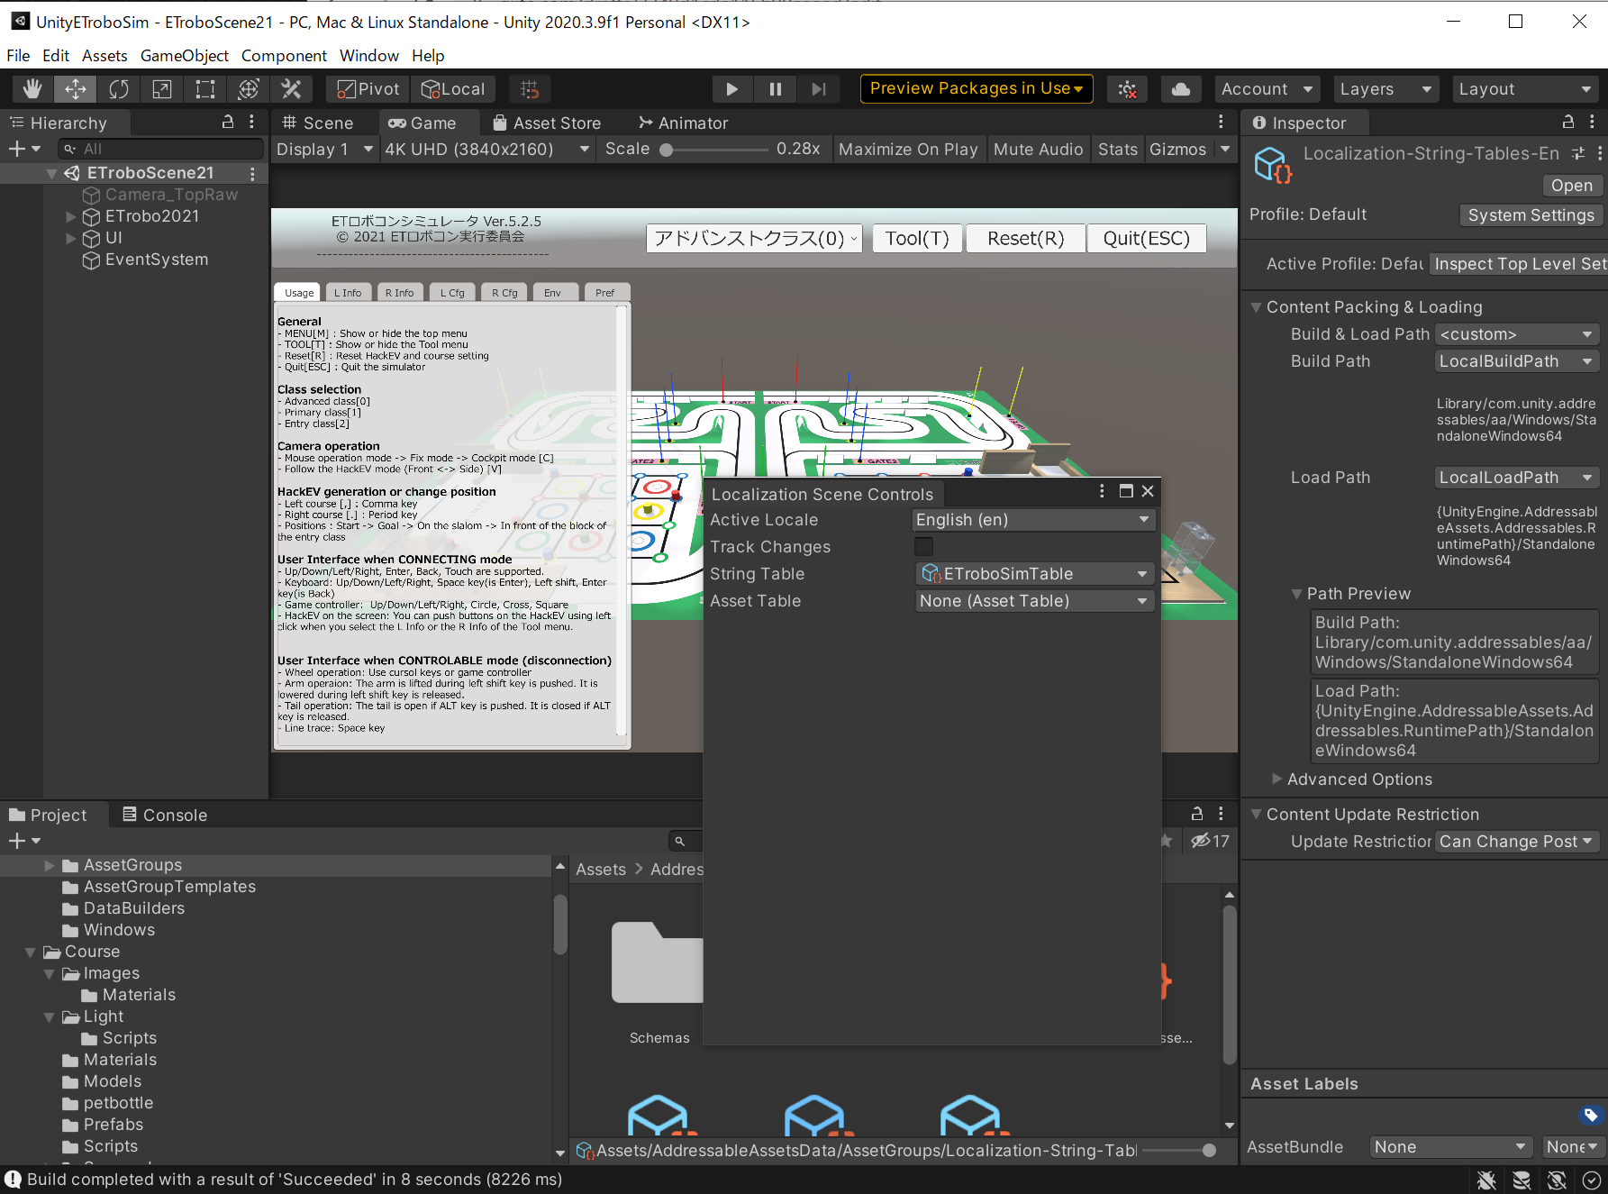Pause the game
This screenshot has width=1608, height=1194.
775,89
